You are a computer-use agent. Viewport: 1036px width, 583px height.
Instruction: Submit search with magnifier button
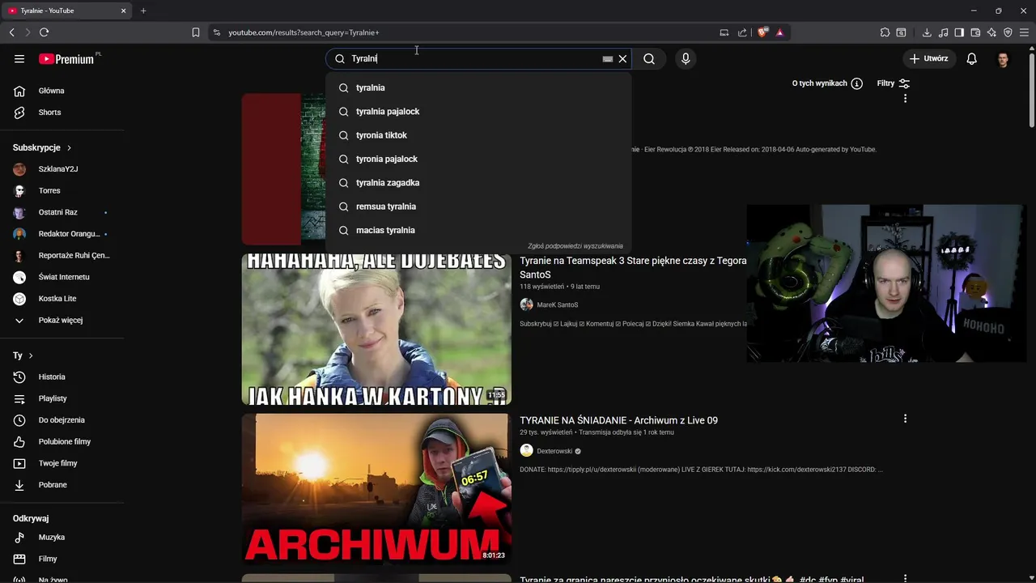click(649, 58)
